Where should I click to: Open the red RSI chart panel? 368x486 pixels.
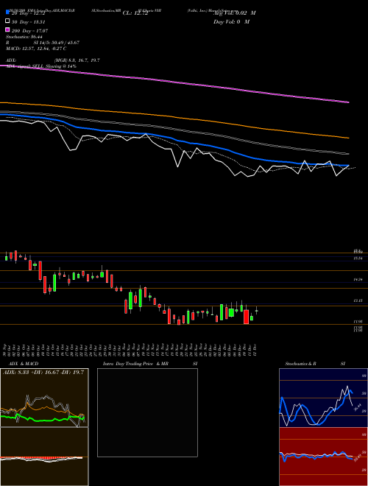point(323,457)
